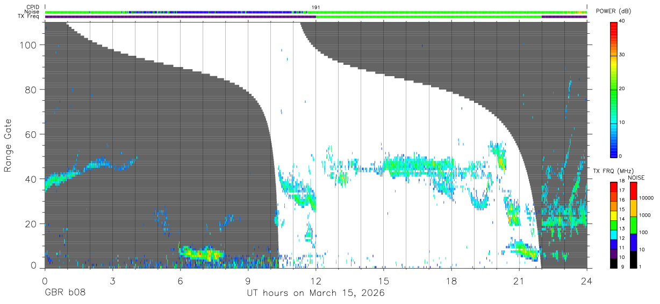Image resolution: width=660 pixels, height=304 pixels.
Task: Click the 30 label on power scale
Action: [623, 55]
